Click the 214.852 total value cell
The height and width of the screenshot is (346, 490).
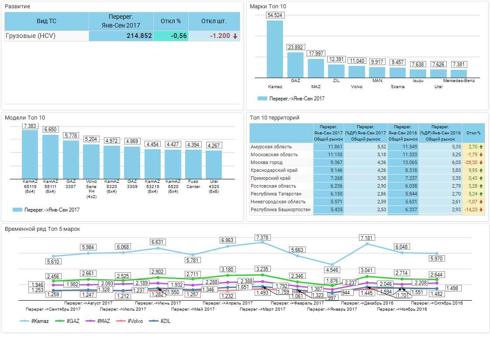pos(121,36)
